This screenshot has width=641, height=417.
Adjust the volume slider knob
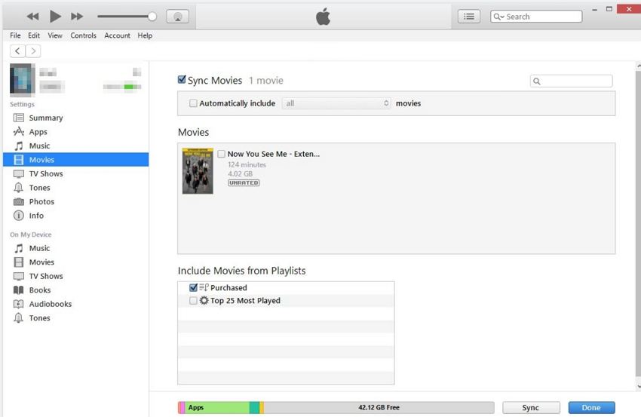tap(152, 17)
